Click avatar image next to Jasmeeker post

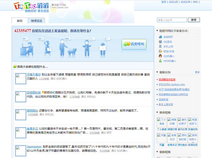pos(21,151)
